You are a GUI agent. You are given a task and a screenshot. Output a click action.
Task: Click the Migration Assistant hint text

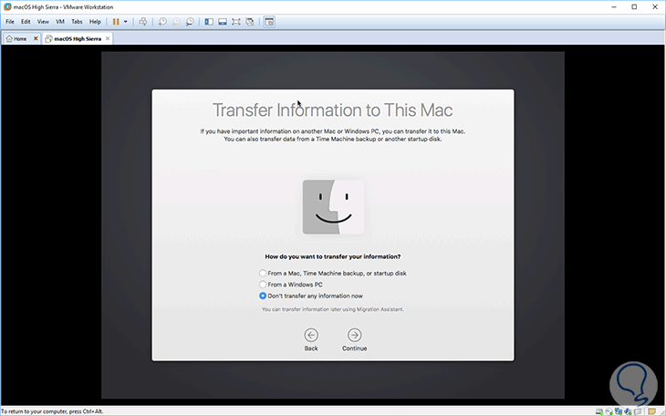coord(333,309)
